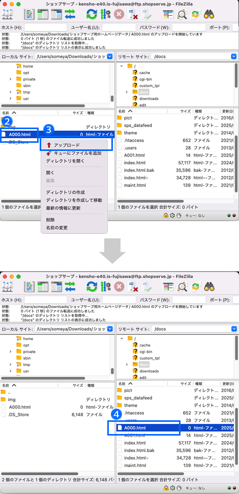
Task: Toggle transfer queue arrows icon in upper window toolbar
Action: (x=70, y=14)
